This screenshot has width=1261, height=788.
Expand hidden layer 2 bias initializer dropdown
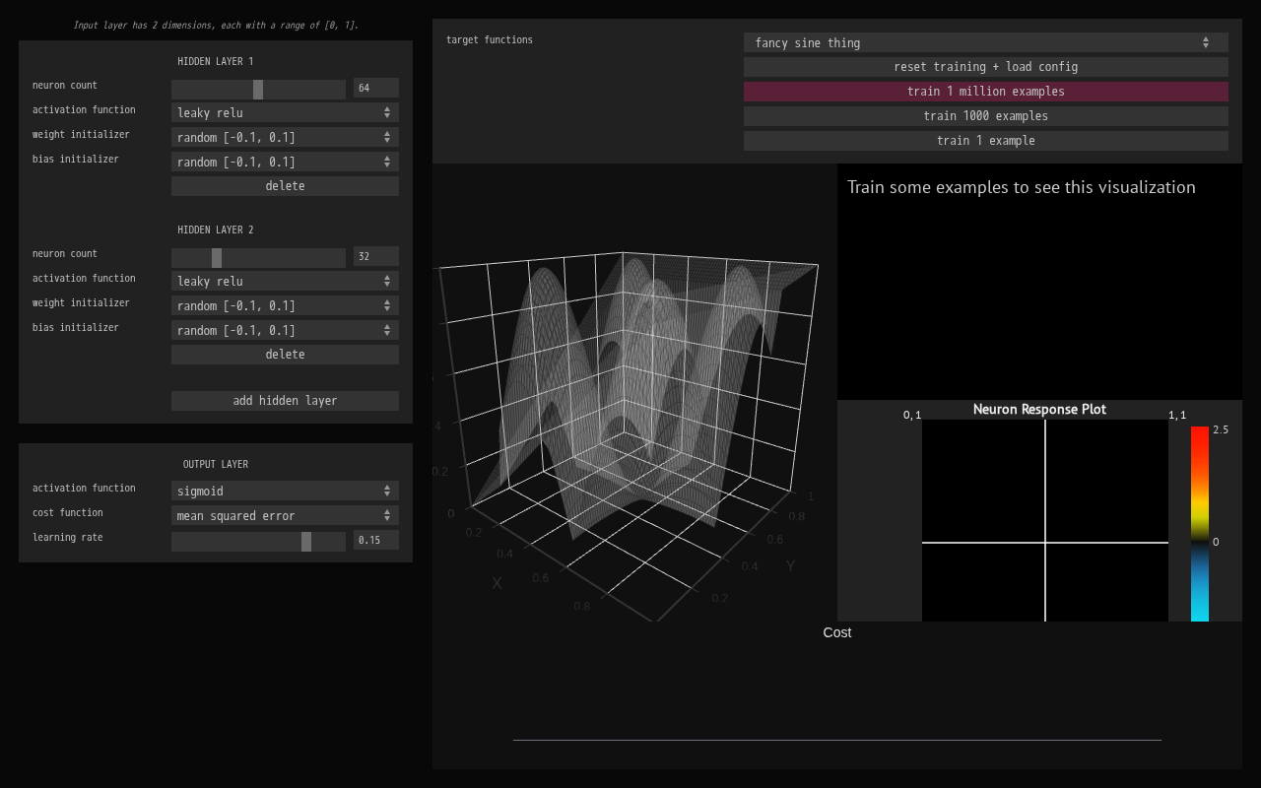tap(285, 330)
